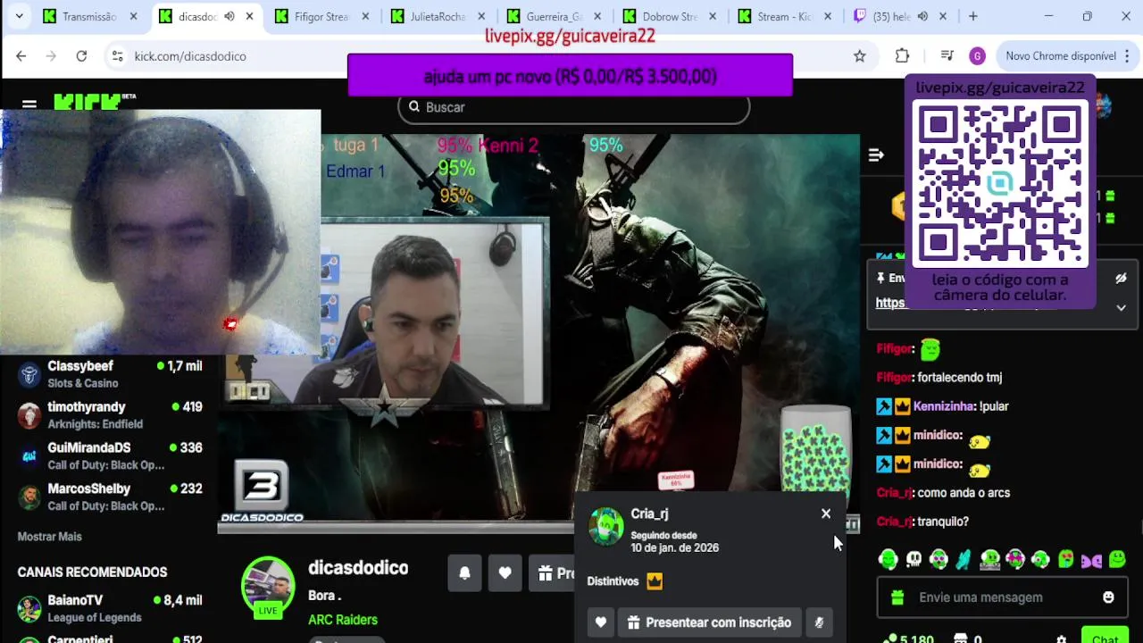Click Kennizinha username in chat
Image resolution: width=1143 pixels, height=643 pixels.
[x=944, y=406]
